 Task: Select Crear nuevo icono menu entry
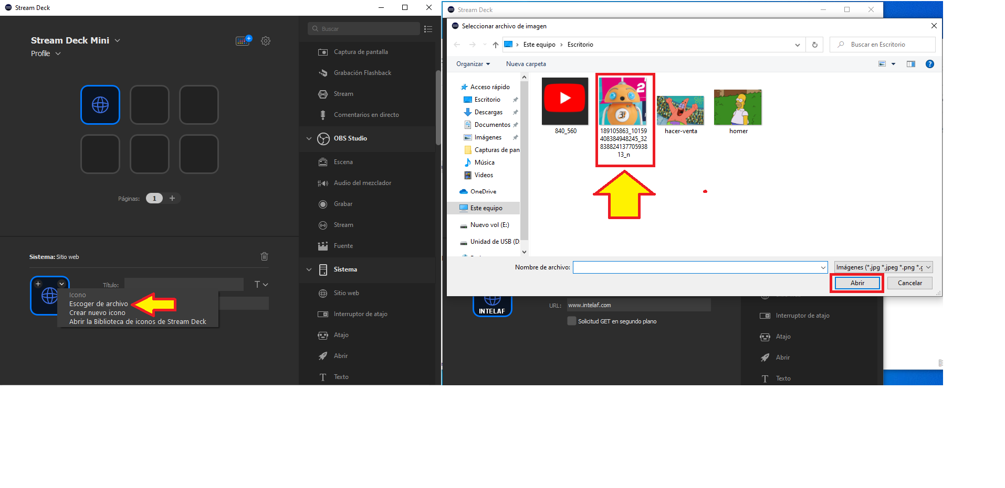[x=97, y=313]
